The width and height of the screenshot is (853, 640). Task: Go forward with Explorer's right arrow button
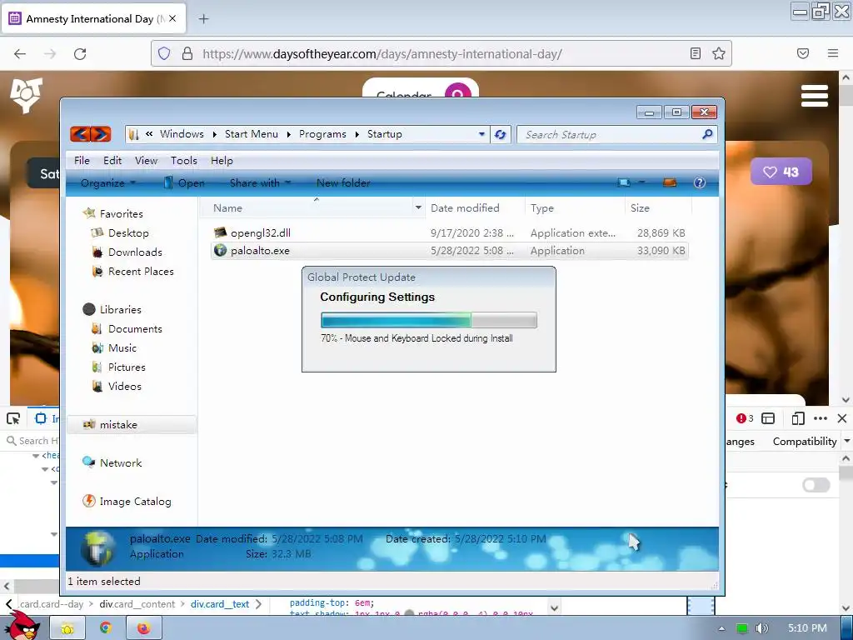click(x=101, y=134)
